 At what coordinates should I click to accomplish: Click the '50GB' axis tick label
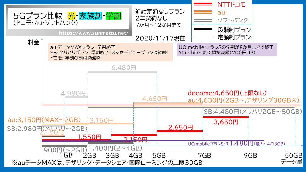[293, 156]
